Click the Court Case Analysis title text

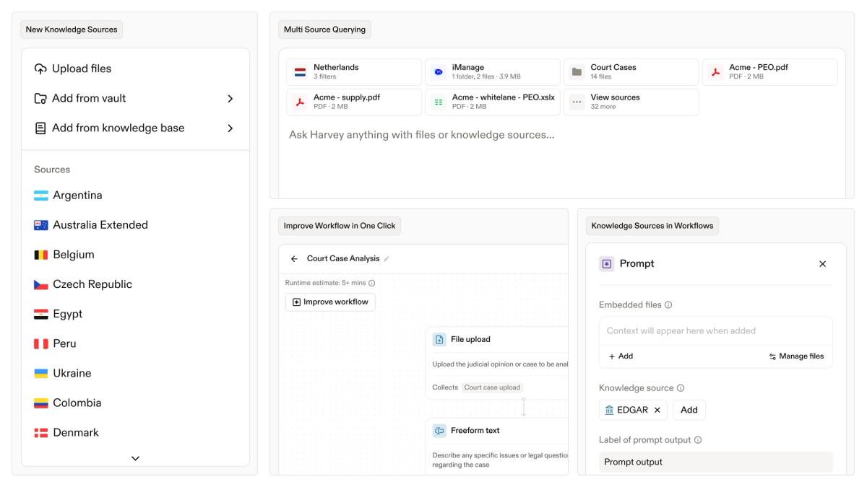[x=343, y=259]
